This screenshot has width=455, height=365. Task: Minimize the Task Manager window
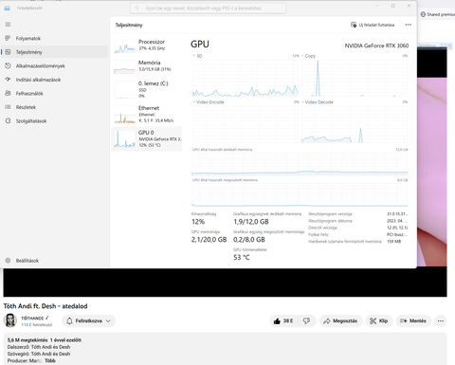tap(377, 6)
